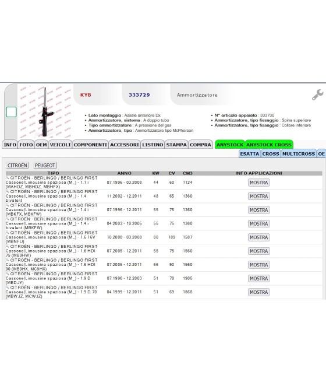Select the MULTICROSS tab
This screenshot has height=382, width=326.
(299, 154)
